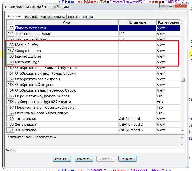
Task: Switch to the Плагины tab
Action: [74, 17]
